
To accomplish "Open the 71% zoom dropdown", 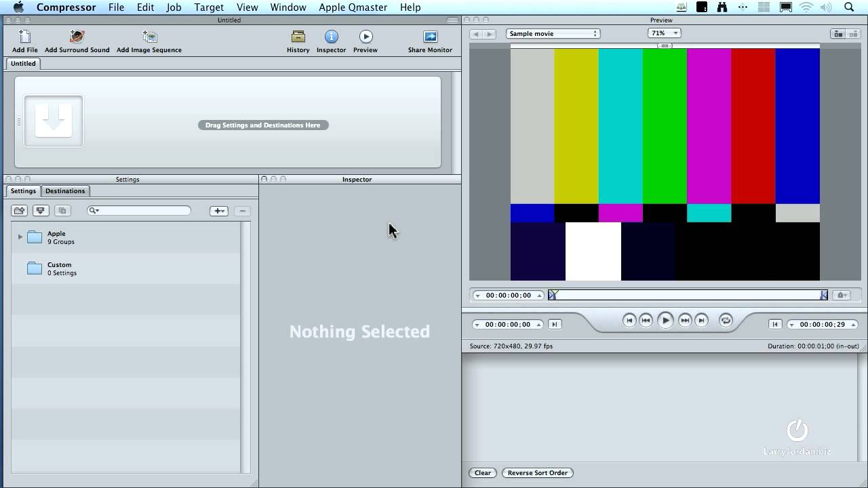I will coord(664,33).
